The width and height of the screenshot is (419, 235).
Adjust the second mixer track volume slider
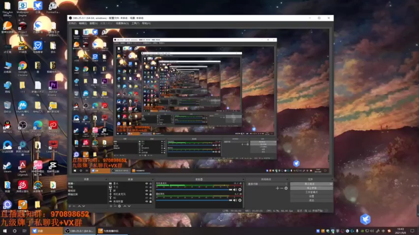pos(194,200)
